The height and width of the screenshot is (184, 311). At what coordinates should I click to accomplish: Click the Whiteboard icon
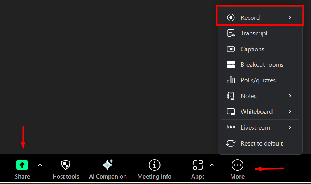[x=231, y=111]
